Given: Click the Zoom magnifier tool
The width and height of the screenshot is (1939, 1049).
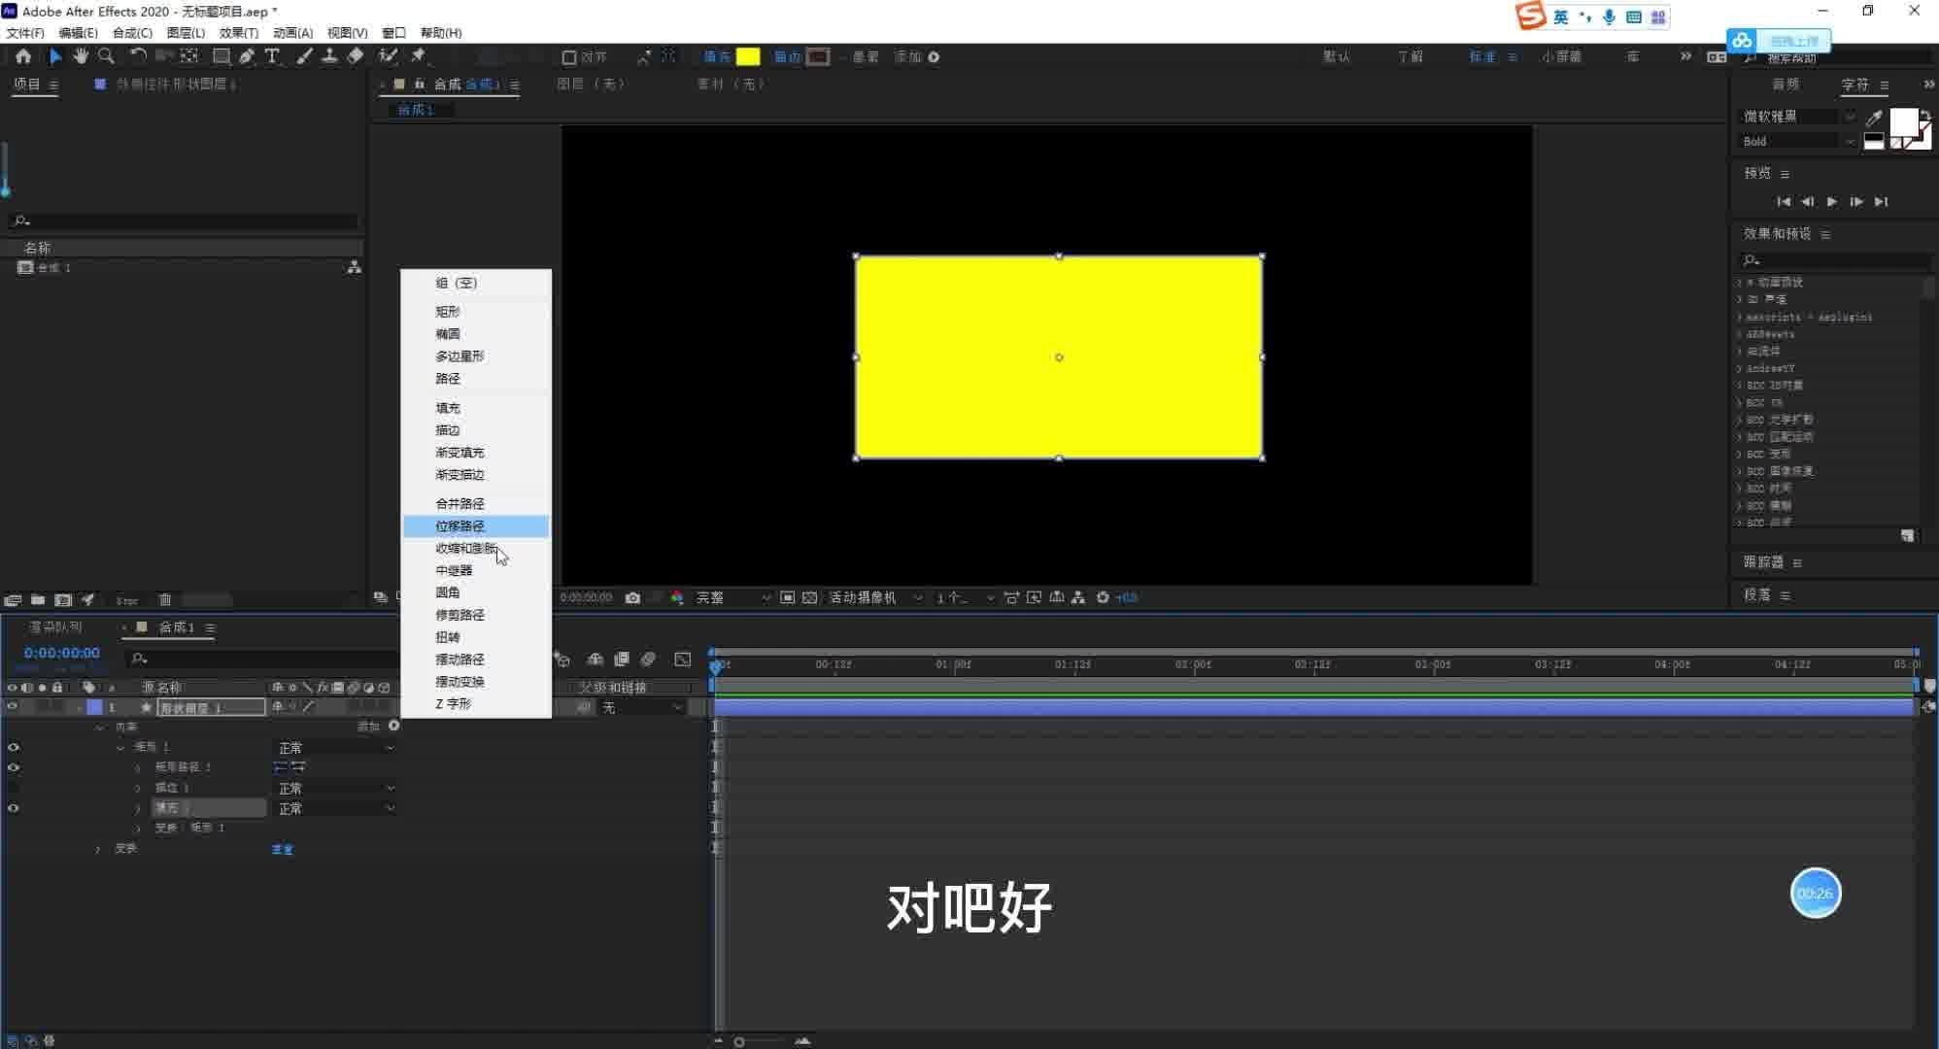Looking at the screenshot, I should [x=106, y=56].
